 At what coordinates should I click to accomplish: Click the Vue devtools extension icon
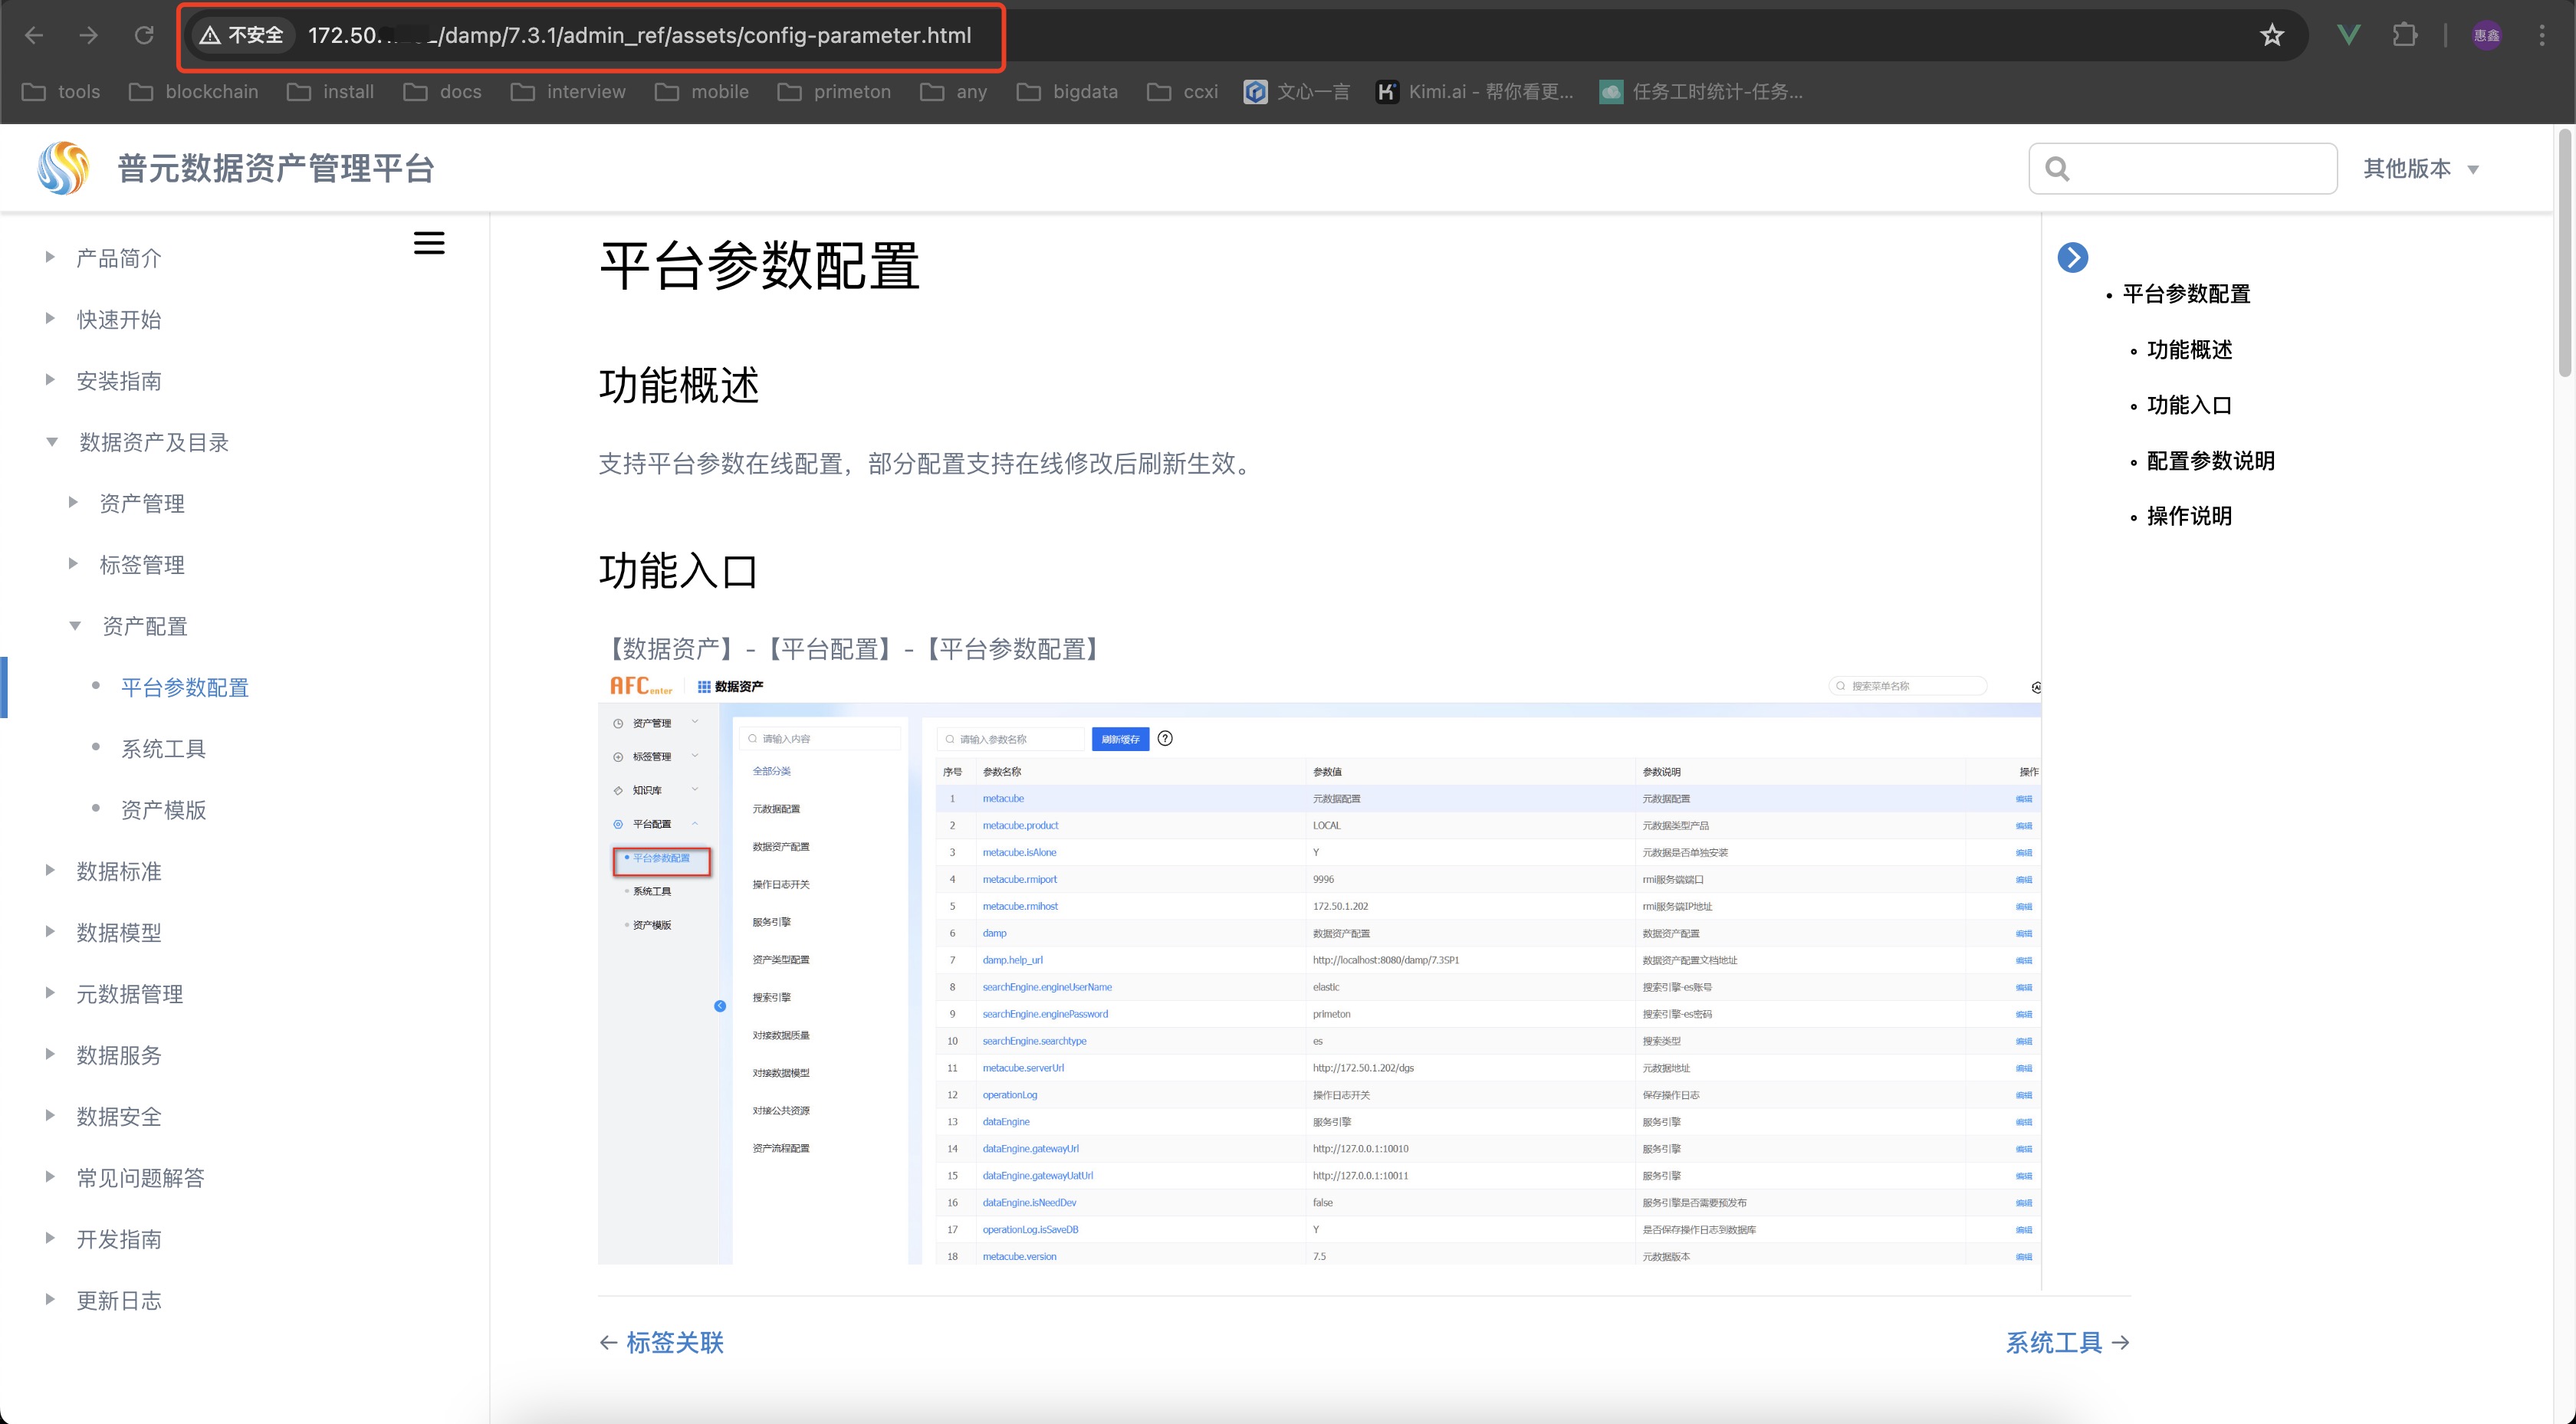coord(2349,35)
